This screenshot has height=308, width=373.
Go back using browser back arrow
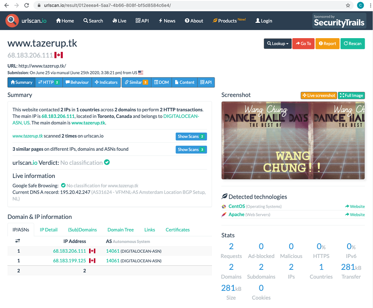[x=7, y=5]
